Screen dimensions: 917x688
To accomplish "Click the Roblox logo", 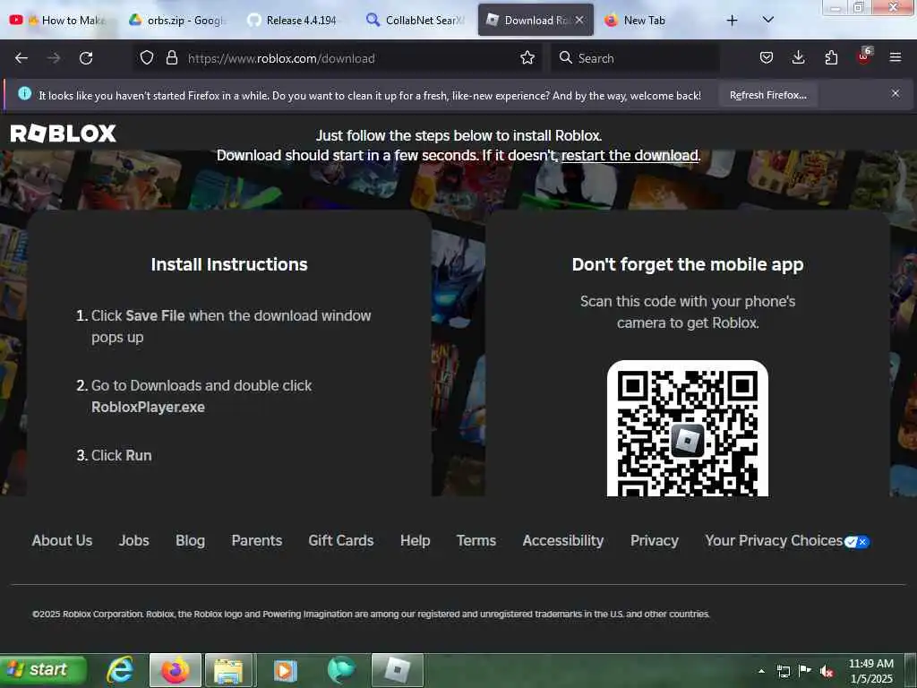I will pos(64,133).
